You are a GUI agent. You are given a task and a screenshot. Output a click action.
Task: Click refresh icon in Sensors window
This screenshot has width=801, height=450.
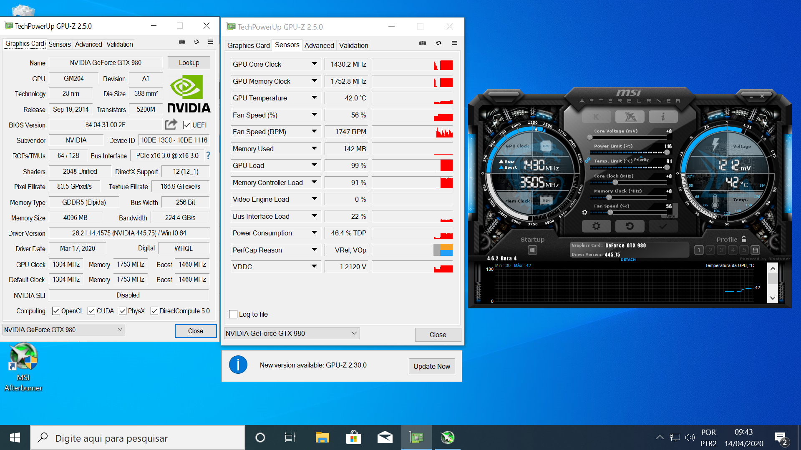tap(438, 43)
